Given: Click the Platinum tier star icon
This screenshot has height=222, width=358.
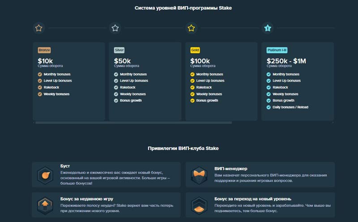Looking at the screenshot, I should (x=268, y=28).
